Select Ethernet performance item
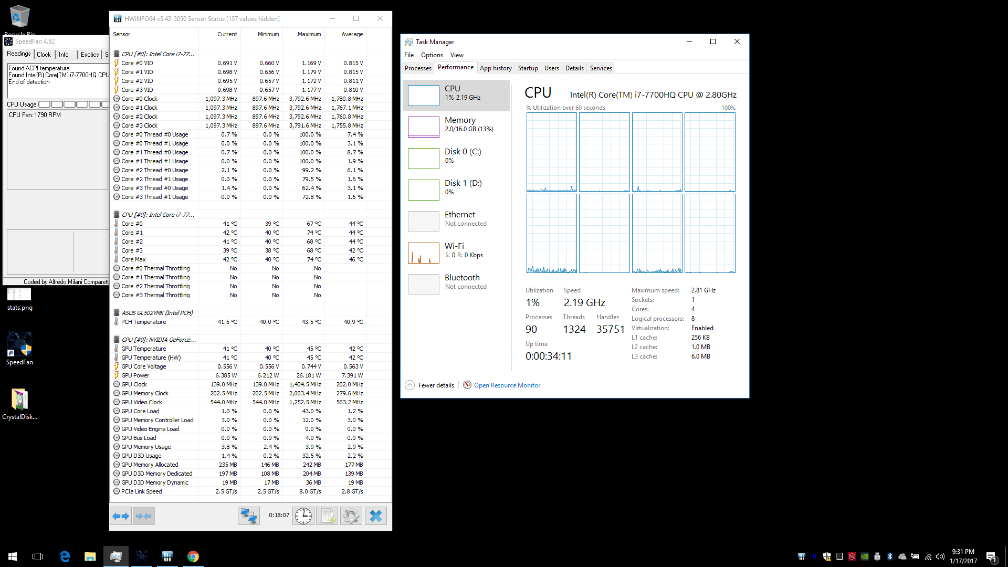Image resolution: width=1008 pixels, height=567 pixels. [x=456, y=221]
